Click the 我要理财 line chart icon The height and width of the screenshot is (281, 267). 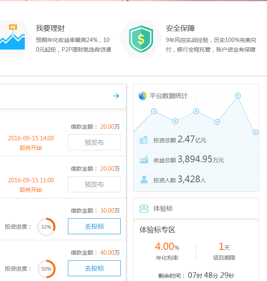pyautogui.click(x=13, y=38)
